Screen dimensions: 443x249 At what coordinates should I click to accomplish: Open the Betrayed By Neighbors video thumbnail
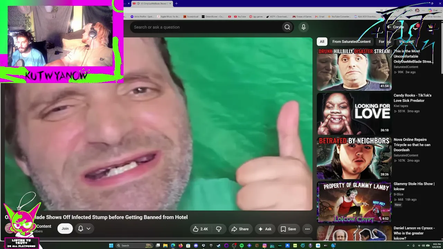pos(354,158)
